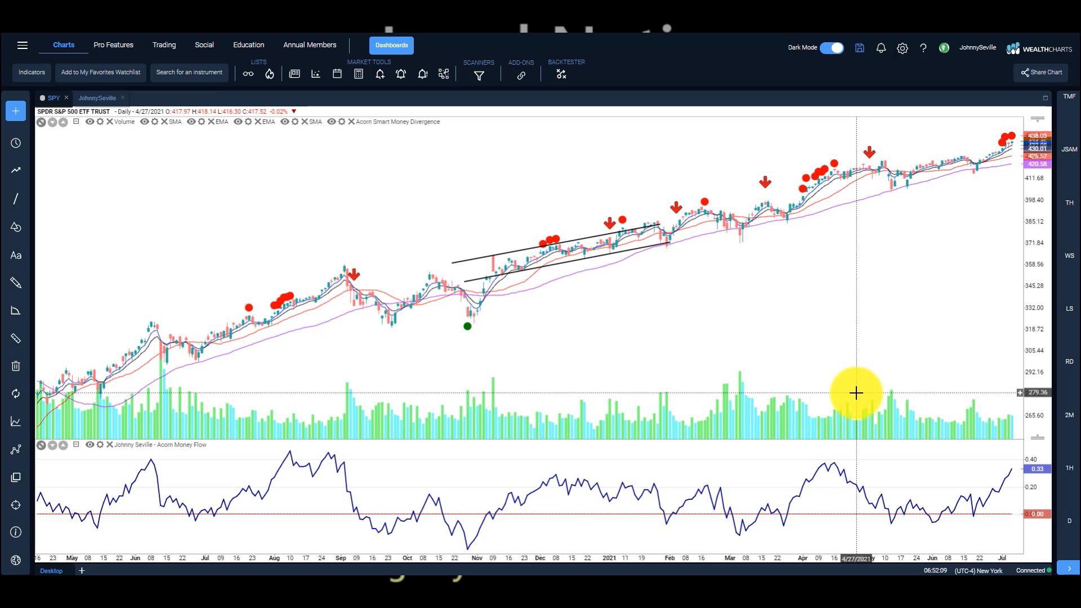Select the JSAM template in right sidebar
Image resolution: width=1081 pixels, height=608 pixels.
pos(1069,150)
